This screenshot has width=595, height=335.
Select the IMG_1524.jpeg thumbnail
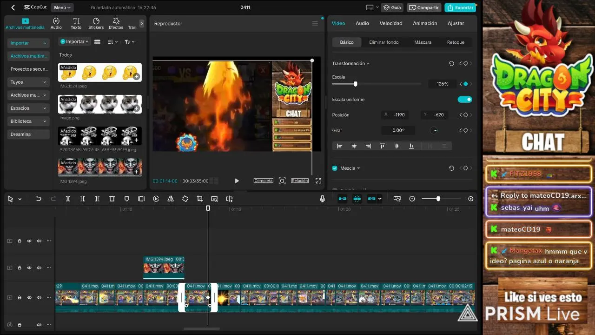(x=100, y=73)
